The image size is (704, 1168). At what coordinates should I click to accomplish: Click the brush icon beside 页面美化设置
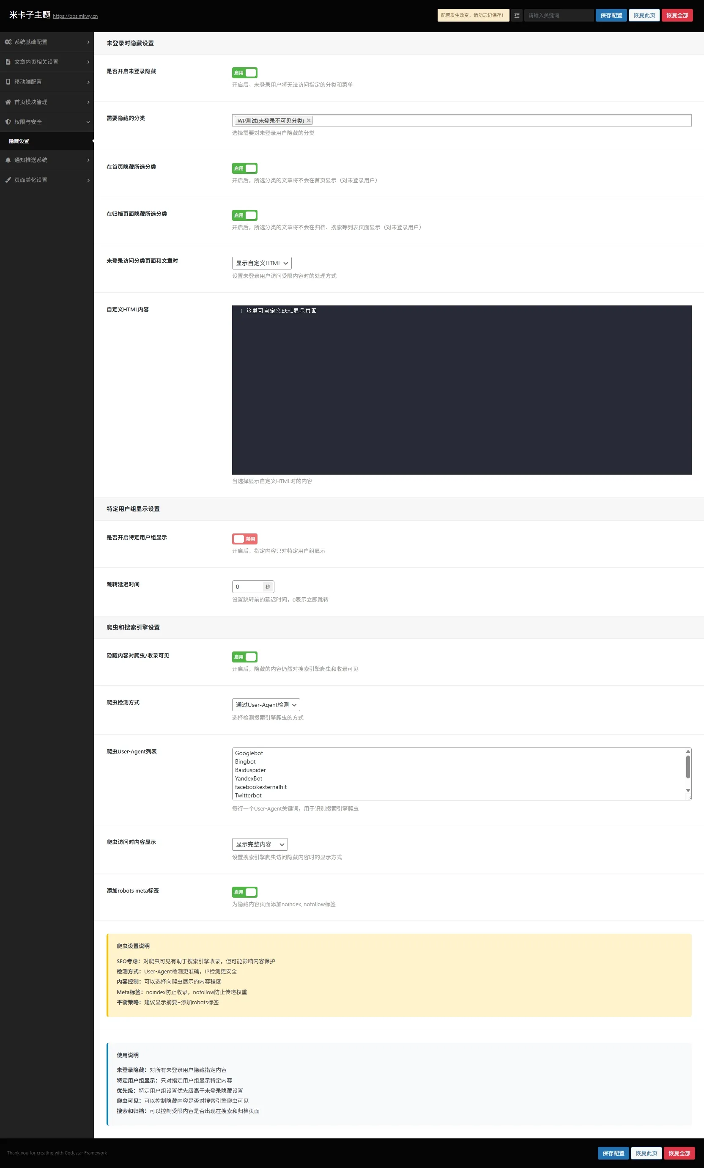pyautogui.click(x=8, y=180)
